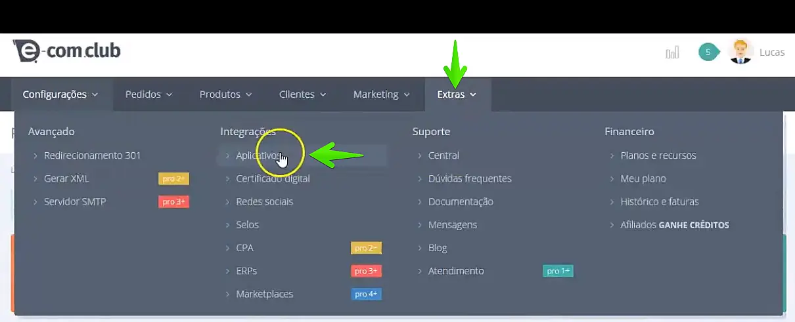Open Selos integration

point(248,224)
